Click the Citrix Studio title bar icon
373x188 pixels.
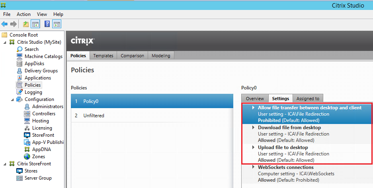[3, 5]
